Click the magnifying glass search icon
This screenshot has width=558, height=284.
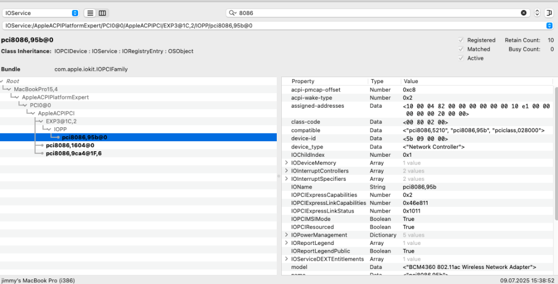(x=232, y=13)
